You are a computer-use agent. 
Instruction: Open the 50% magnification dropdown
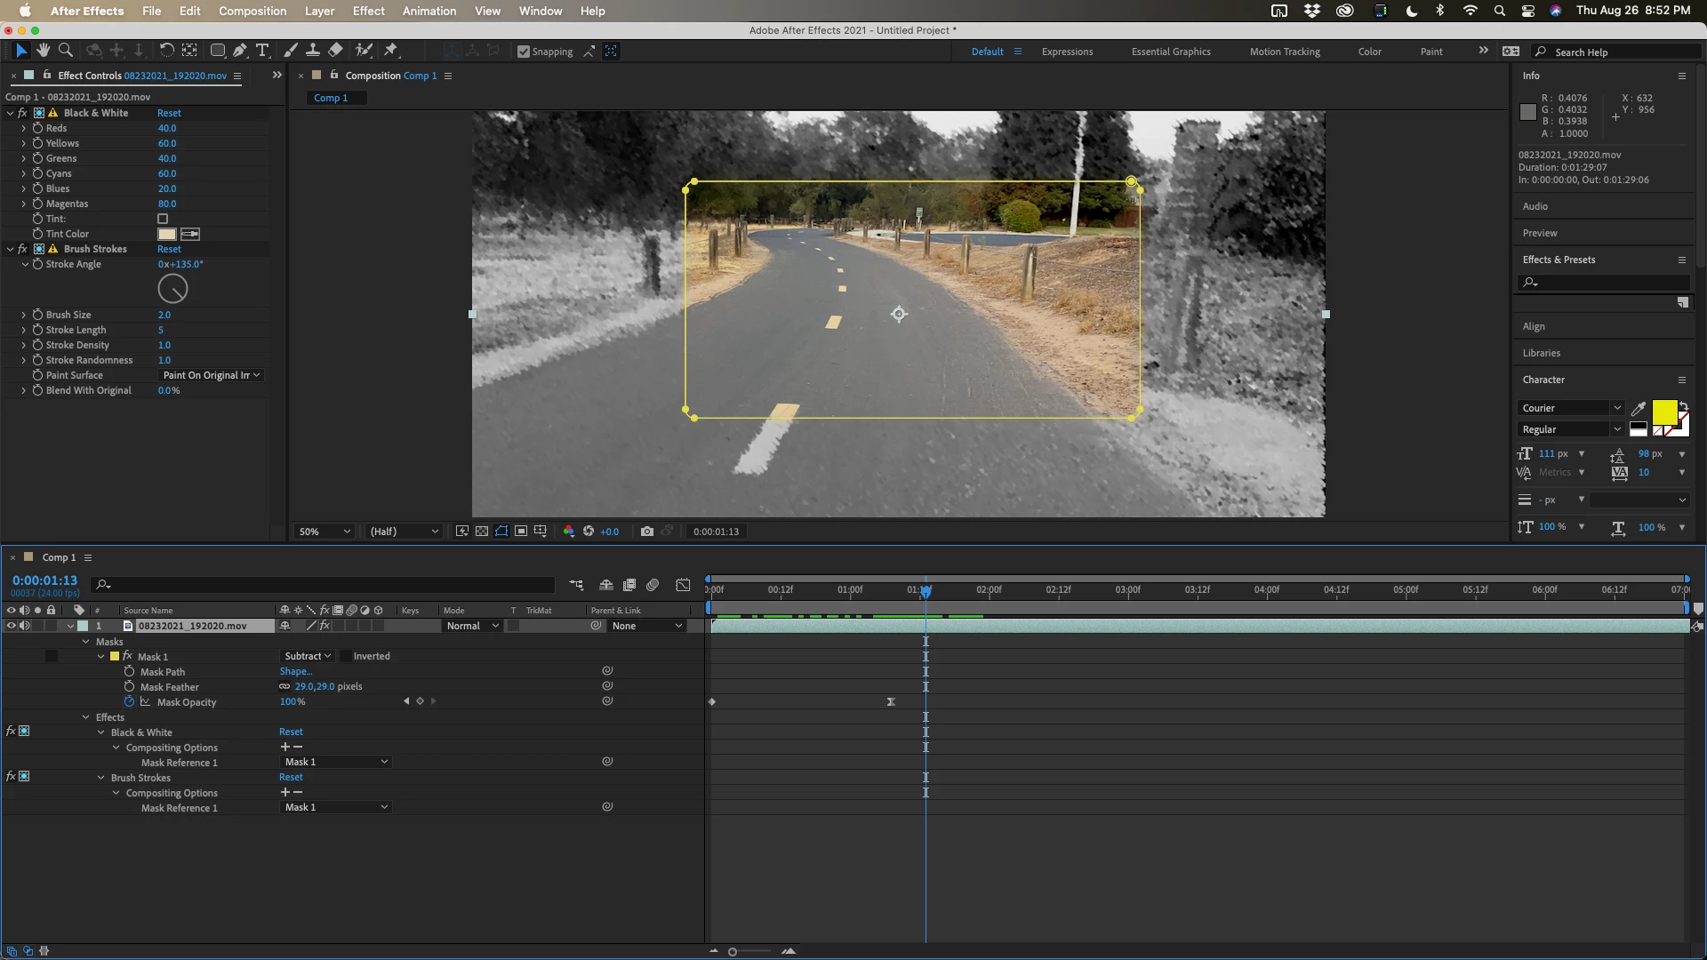coord(324,532)
